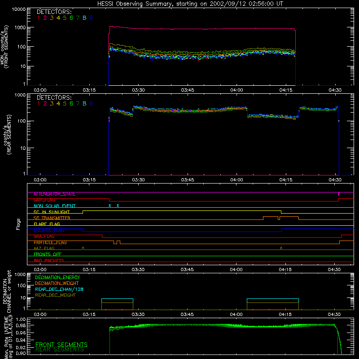This screenshot has height=359, width=359.
Task: Click the FRONT SEGMENTS livetime legend label
Action: click(x=61, y=345)
